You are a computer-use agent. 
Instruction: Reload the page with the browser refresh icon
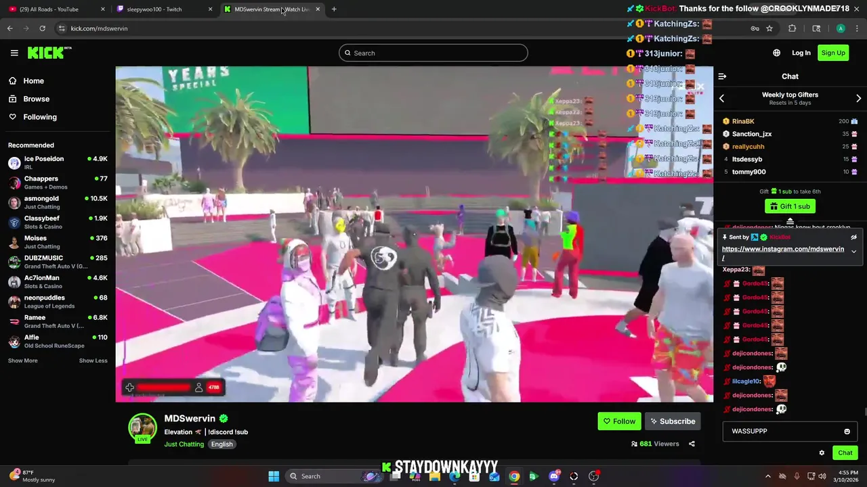(x=42, y=28)
